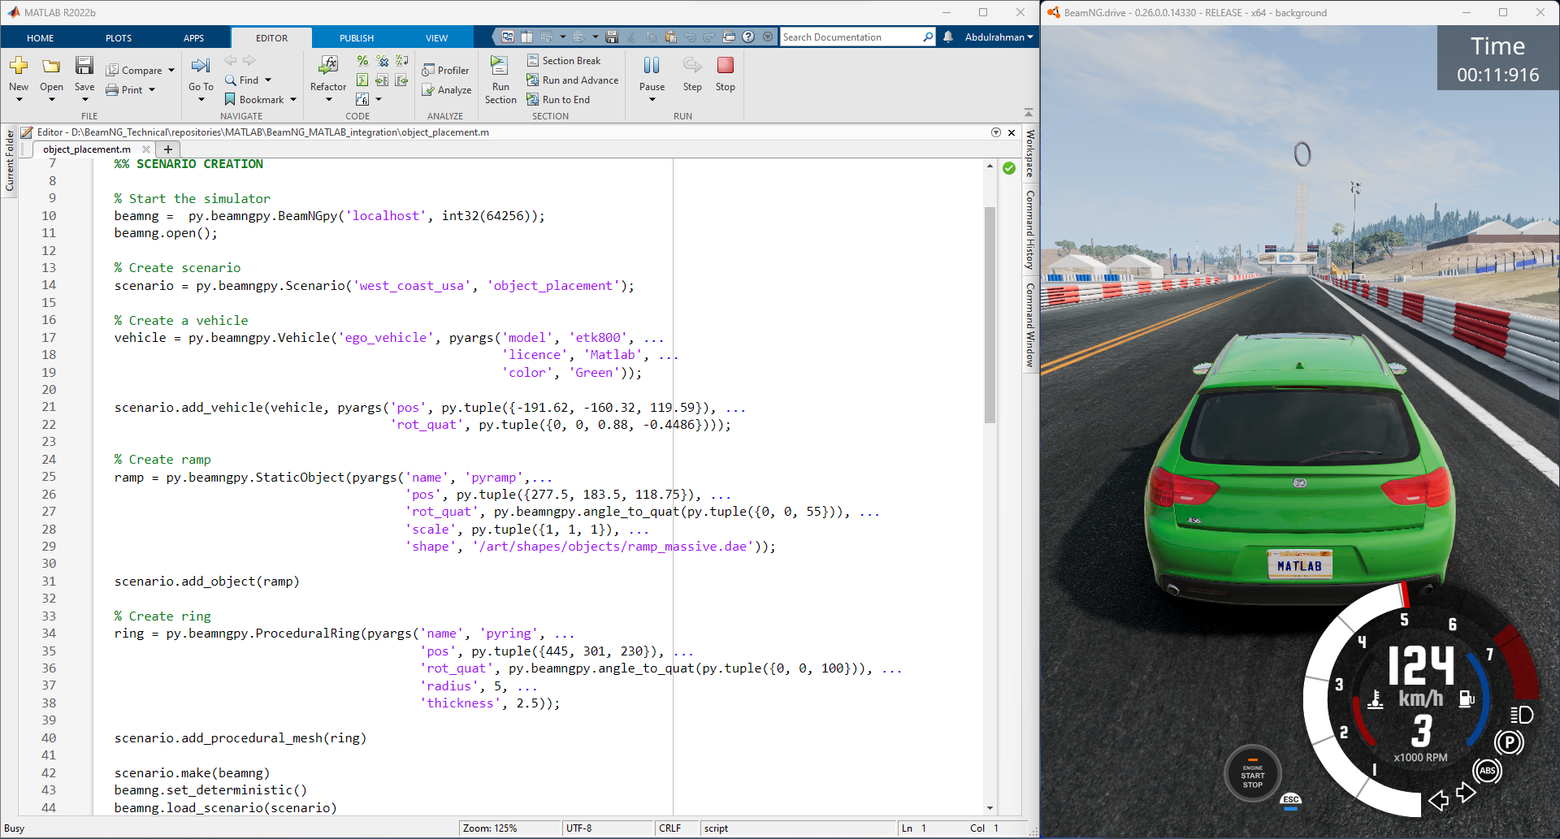Click the scrollbar down arrow in editor

point(990,808)
